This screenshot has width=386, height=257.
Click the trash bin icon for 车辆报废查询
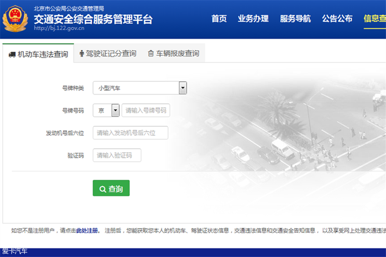(150, 54)
